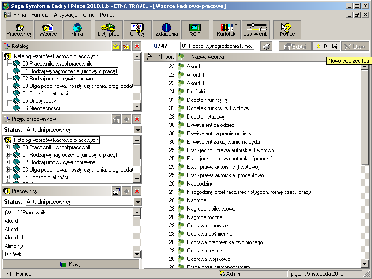Image resolution: width=372 pixels, height=279 pixels.
Task: Click the Klasy button
Action: (x=71, y=264)
